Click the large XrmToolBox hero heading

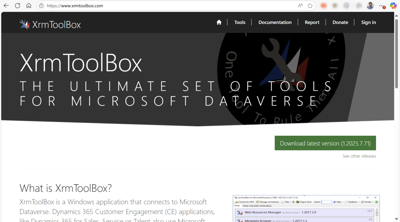pos(81,62)
